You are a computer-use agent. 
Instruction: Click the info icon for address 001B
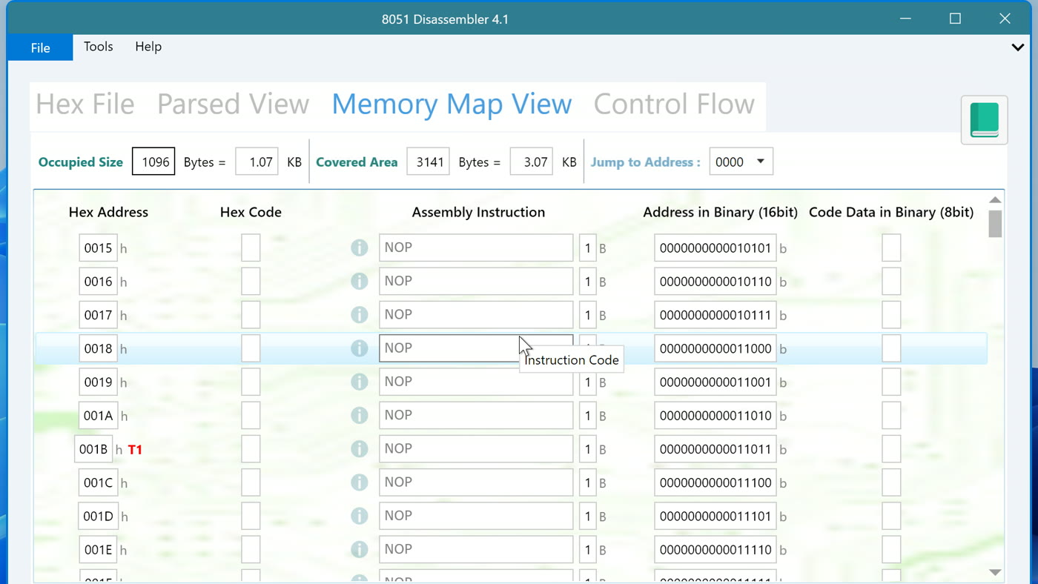point(360,449)
